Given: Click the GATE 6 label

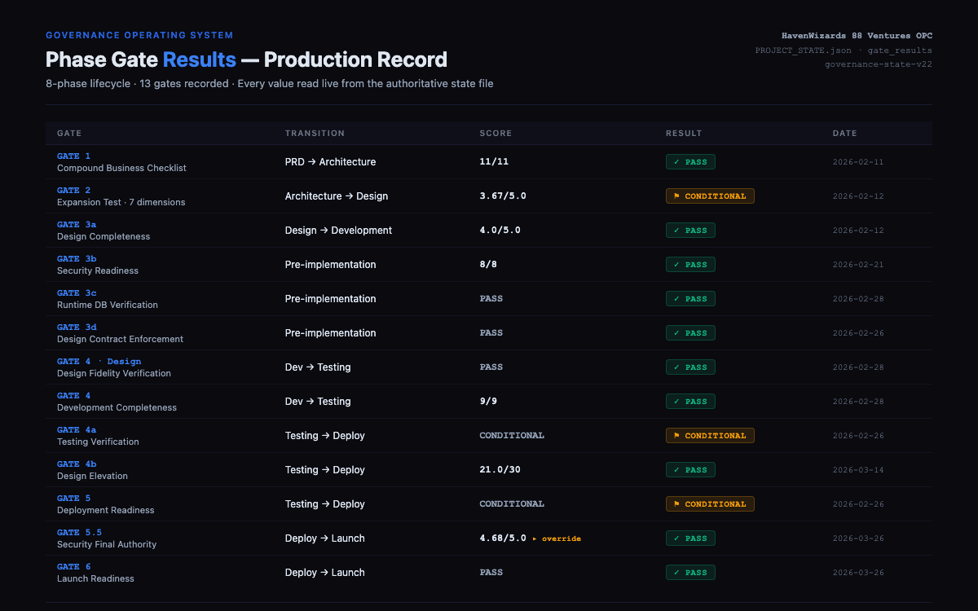Looking at the screenshot, I should coord(73,566).
